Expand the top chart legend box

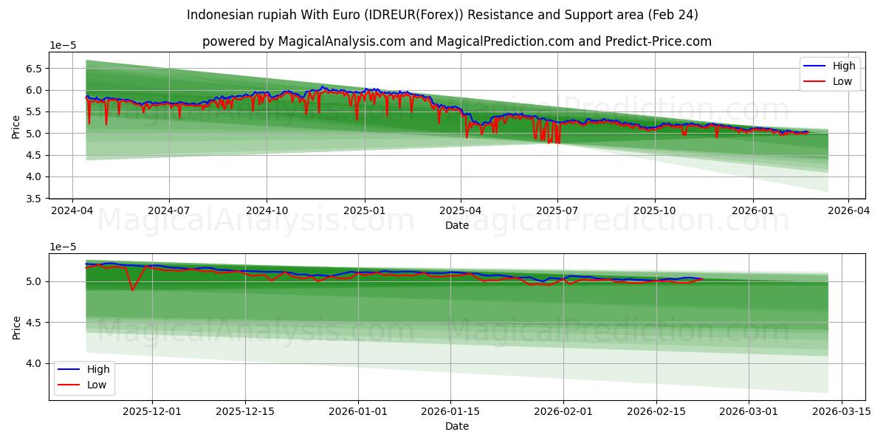[x=828, y=72]
